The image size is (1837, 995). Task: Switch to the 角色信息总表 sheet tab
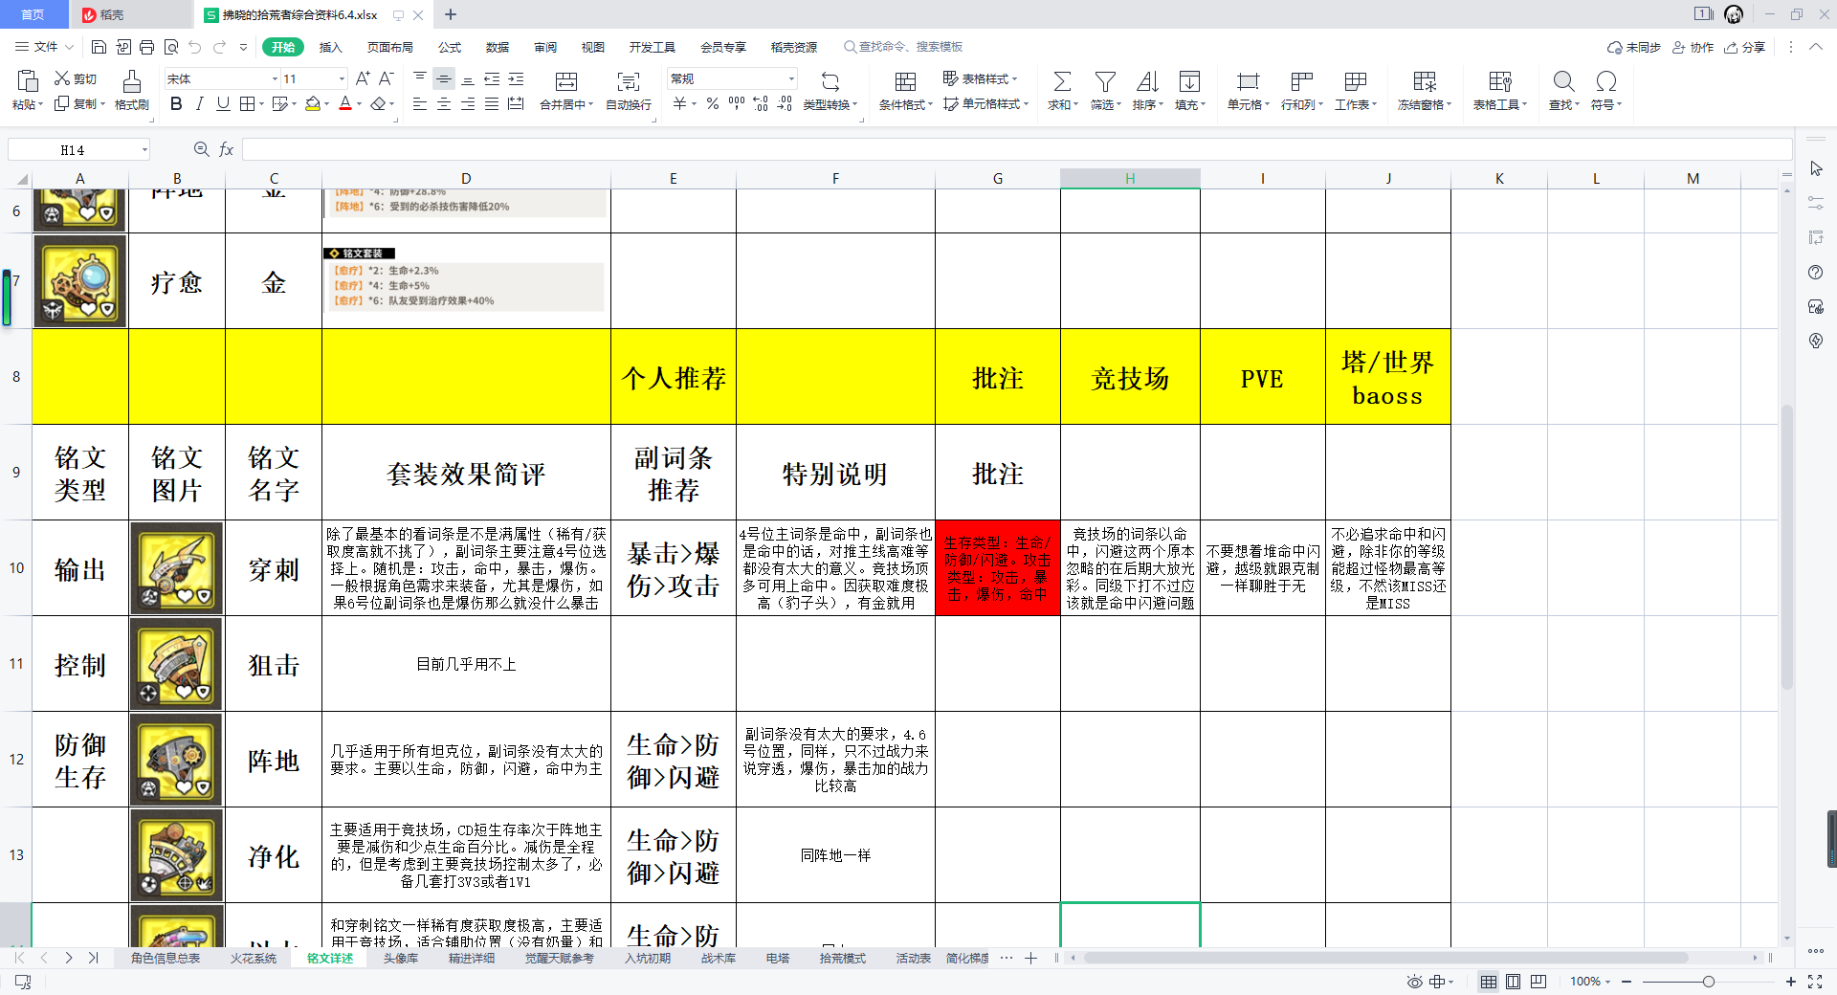[166, 958]
